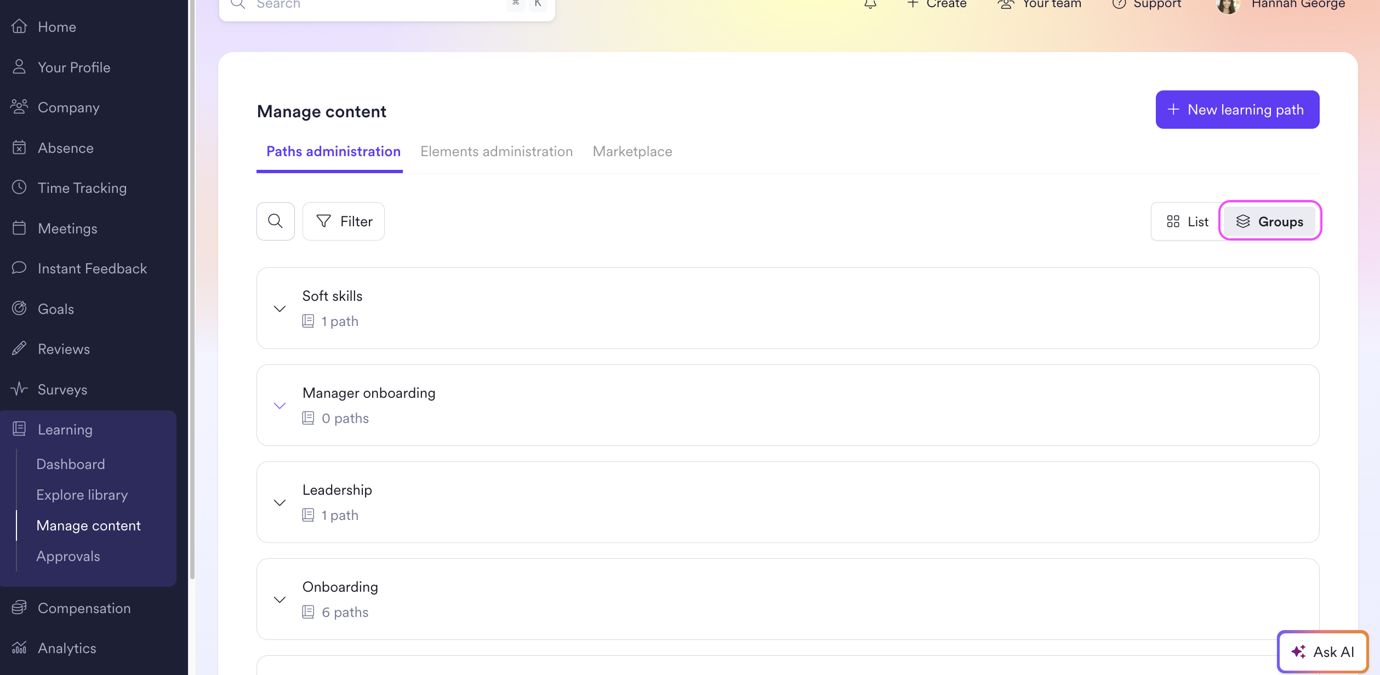Click New learning path button
Viewport: 1380px width, 675px height.
coord(1237,110)
